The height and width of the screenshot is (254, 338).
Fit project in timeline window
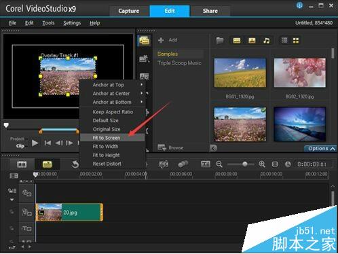tap(275, 164)
